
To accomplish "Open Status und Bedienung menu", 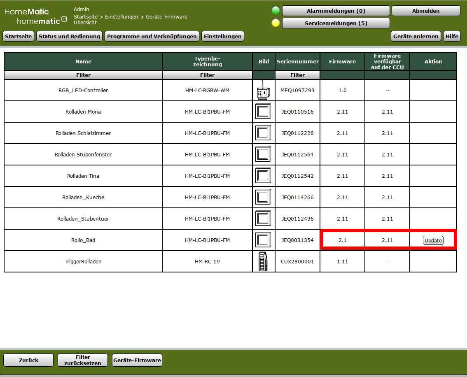I will (x=70, y=36).
